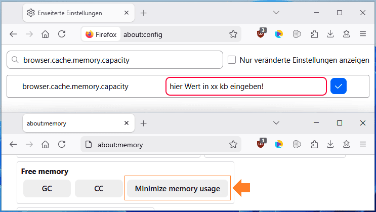The width and height of the screenshot is (376, 212).
Task: Click the preference value input field
Action: pyautogui.click(x=245, y=86)
